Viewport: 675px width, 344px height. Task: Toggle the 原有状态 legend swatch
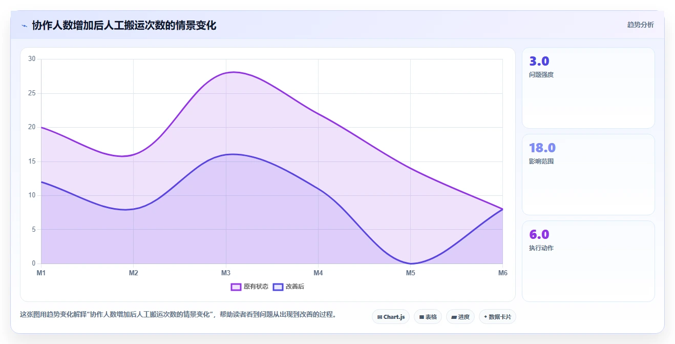(236, 287)
